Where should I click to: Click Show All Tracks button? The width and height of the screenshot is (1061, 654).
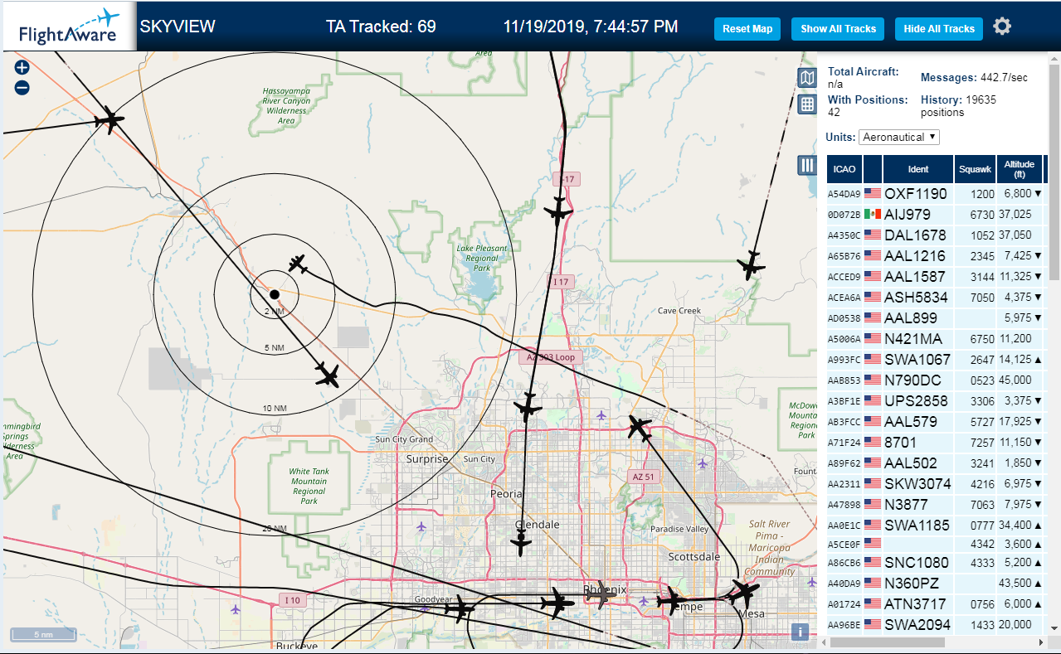838,28
